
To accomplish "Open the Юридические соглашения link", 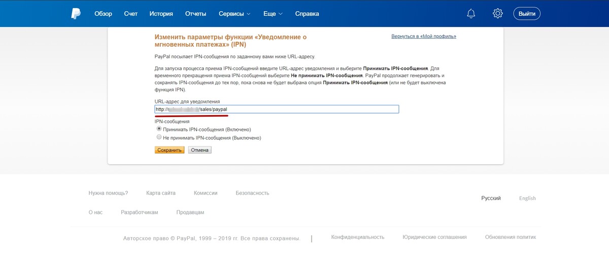I will click(435, 237).
